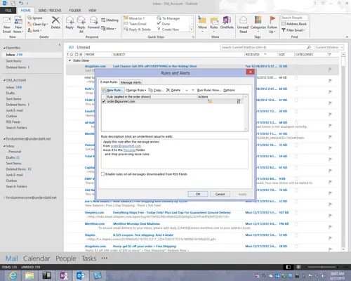Click the New Rule button
This screenshot has width=351, height=281.
click(112, 90)
